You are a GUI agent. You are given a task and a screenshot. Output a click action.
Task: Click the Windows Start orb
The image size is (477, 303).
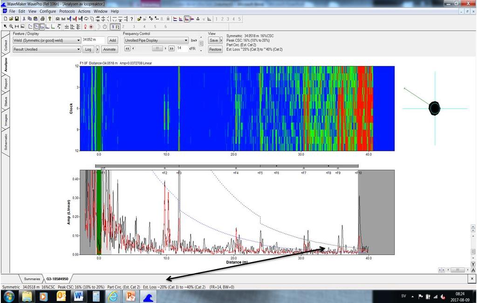tap(8, 296)
